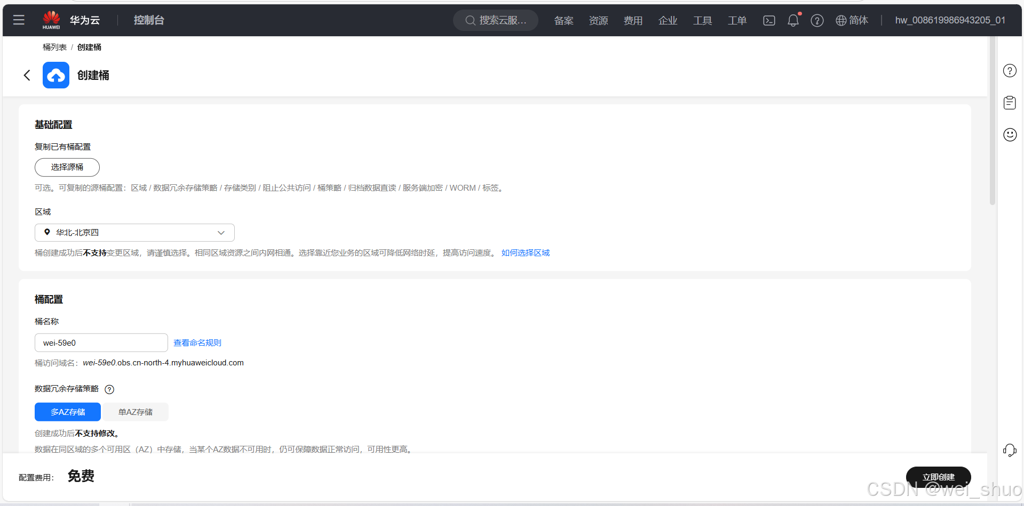The width and height of the screenshot is (1024, 506).
Task: Select single-AZ storage option
Action: [136, 412]
